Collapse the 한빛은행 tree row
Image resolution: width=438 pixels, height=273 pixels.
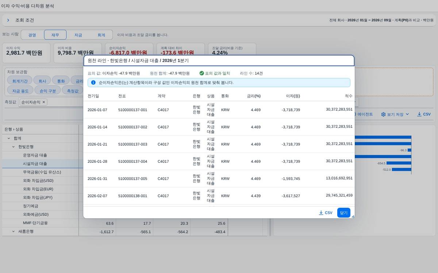pos(14,147)
